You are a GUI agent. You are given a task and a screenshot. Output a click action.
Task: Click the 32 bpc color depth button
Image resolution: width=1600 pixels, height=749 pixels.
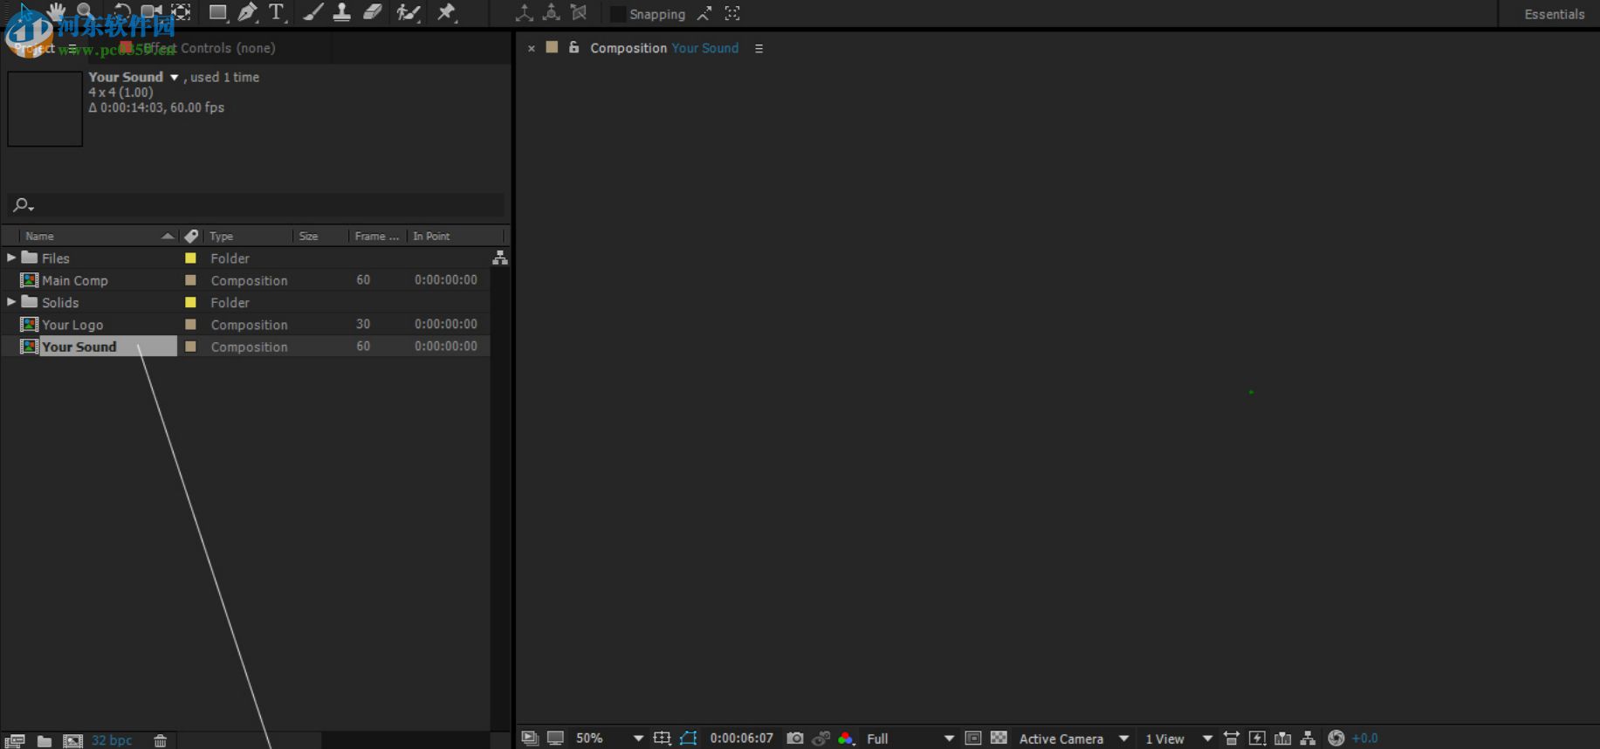pos(112,740)
